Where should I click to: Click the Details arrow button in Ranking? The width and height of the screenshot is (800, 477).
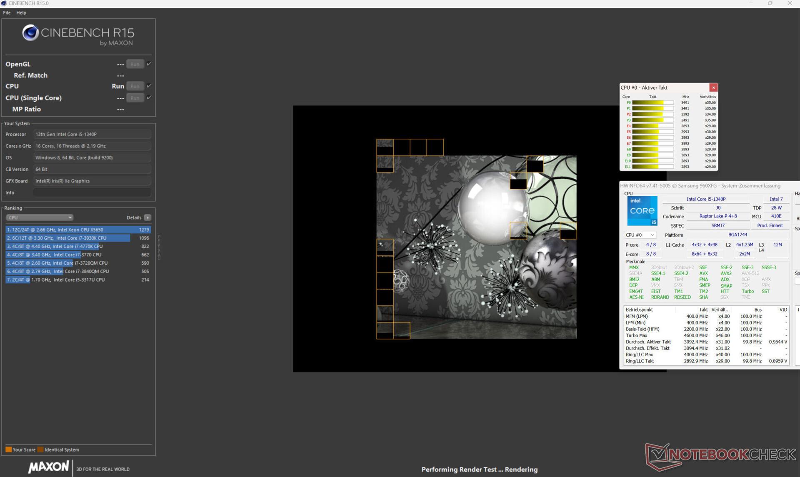coord(147,217)
